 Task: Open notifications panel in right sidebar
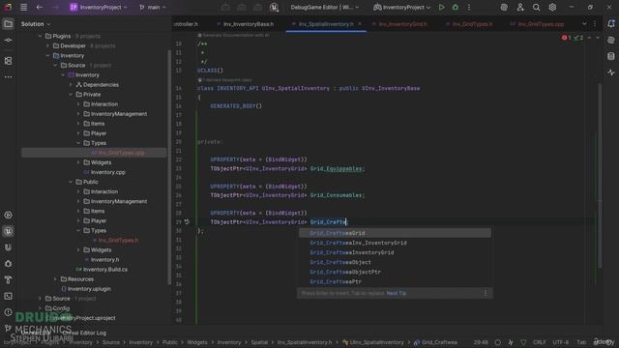[x=611, y=24]
